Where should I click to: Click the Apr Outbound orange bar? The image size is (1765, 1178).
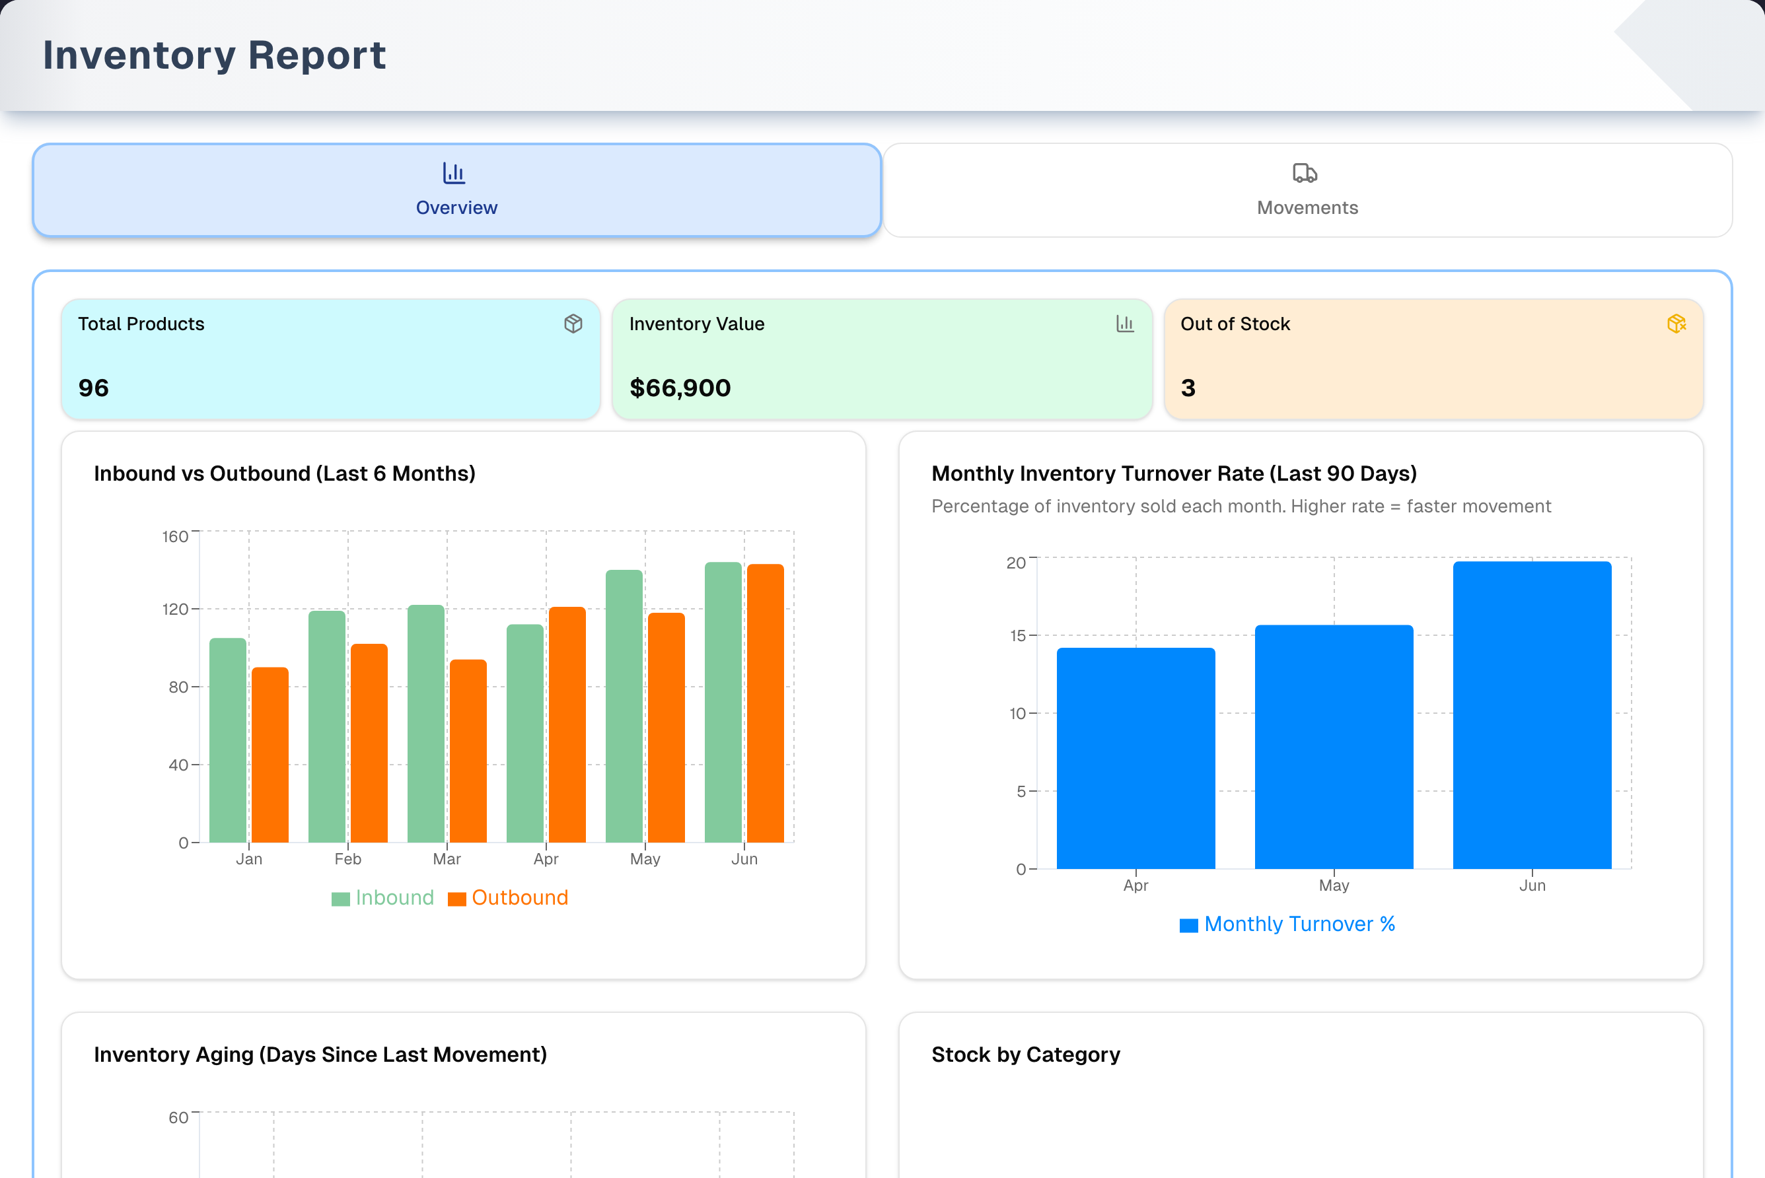click(x=567, y=724)
